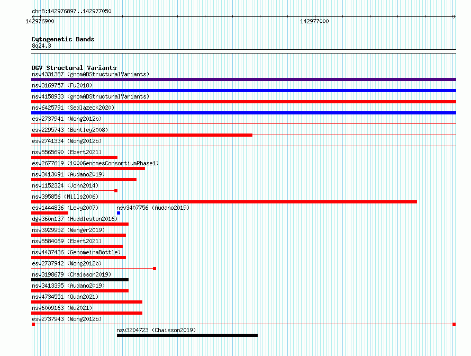
Task: Click esv1444836 (Levy2007) label
Action: (x=65, y=208)
